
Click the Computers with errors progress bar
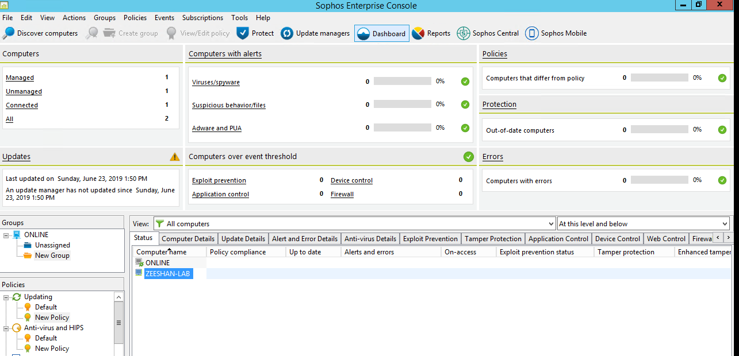660,180
